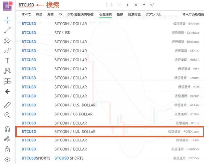Viewport: 204px width, 164px height.
Task: Switch to the 仮想通貨 tab
Action: tap(106, 15)
